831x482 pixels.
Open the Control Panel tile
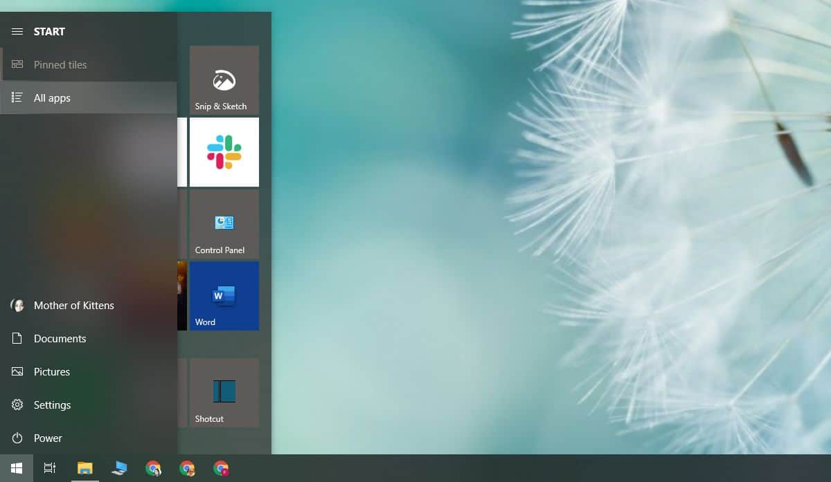coord(224,224)
